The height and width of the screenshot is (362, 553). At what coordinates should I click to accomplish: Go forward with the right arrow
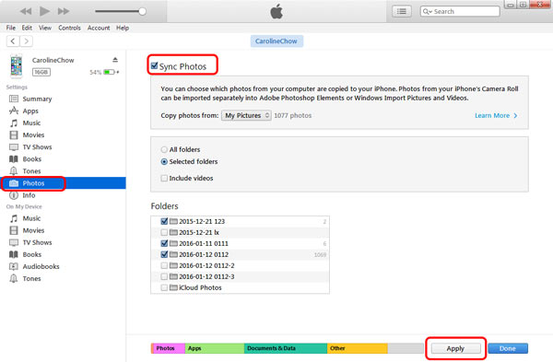[x=26, y=41]
